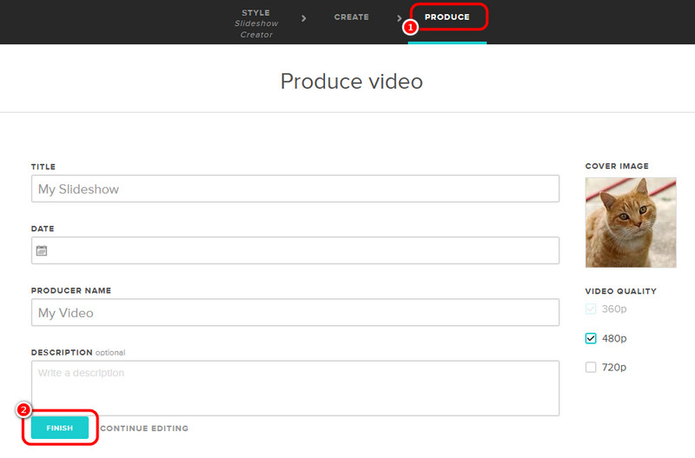Switch to the Create step

[352, 17]
